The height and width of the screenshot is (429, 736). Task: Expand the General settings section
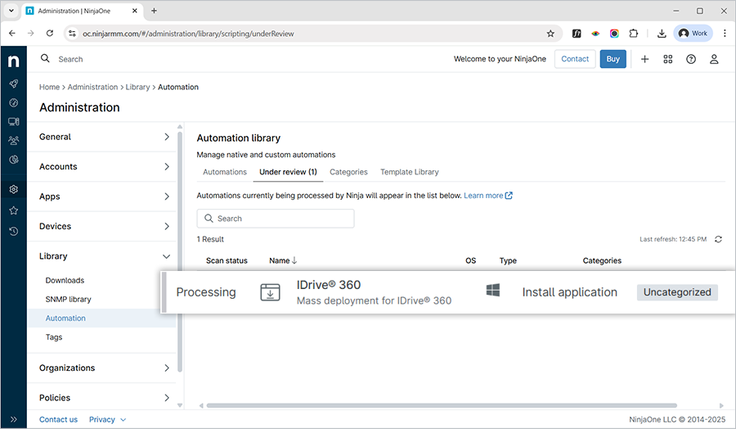[x=105, y=137]
